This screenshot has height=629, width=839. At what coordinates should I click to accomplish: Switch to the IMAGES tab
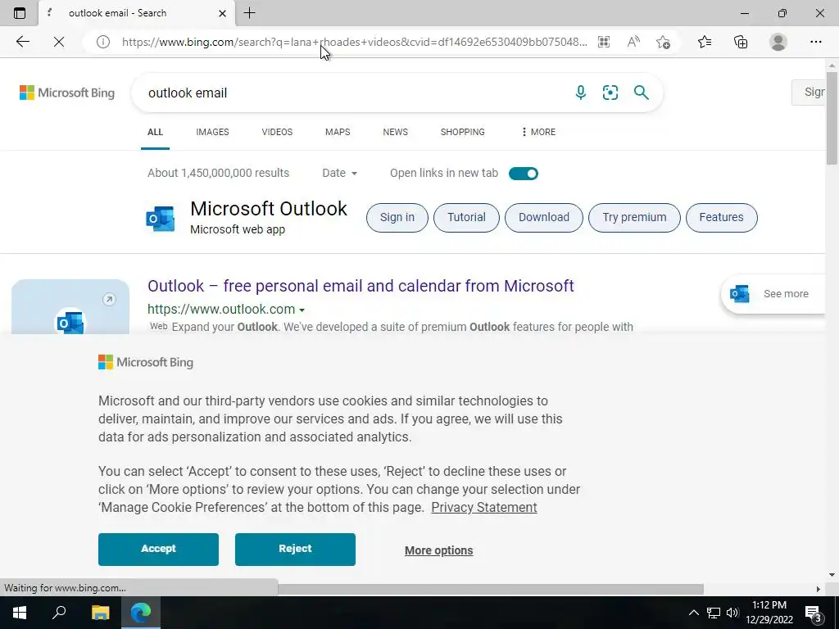[212, 132]
